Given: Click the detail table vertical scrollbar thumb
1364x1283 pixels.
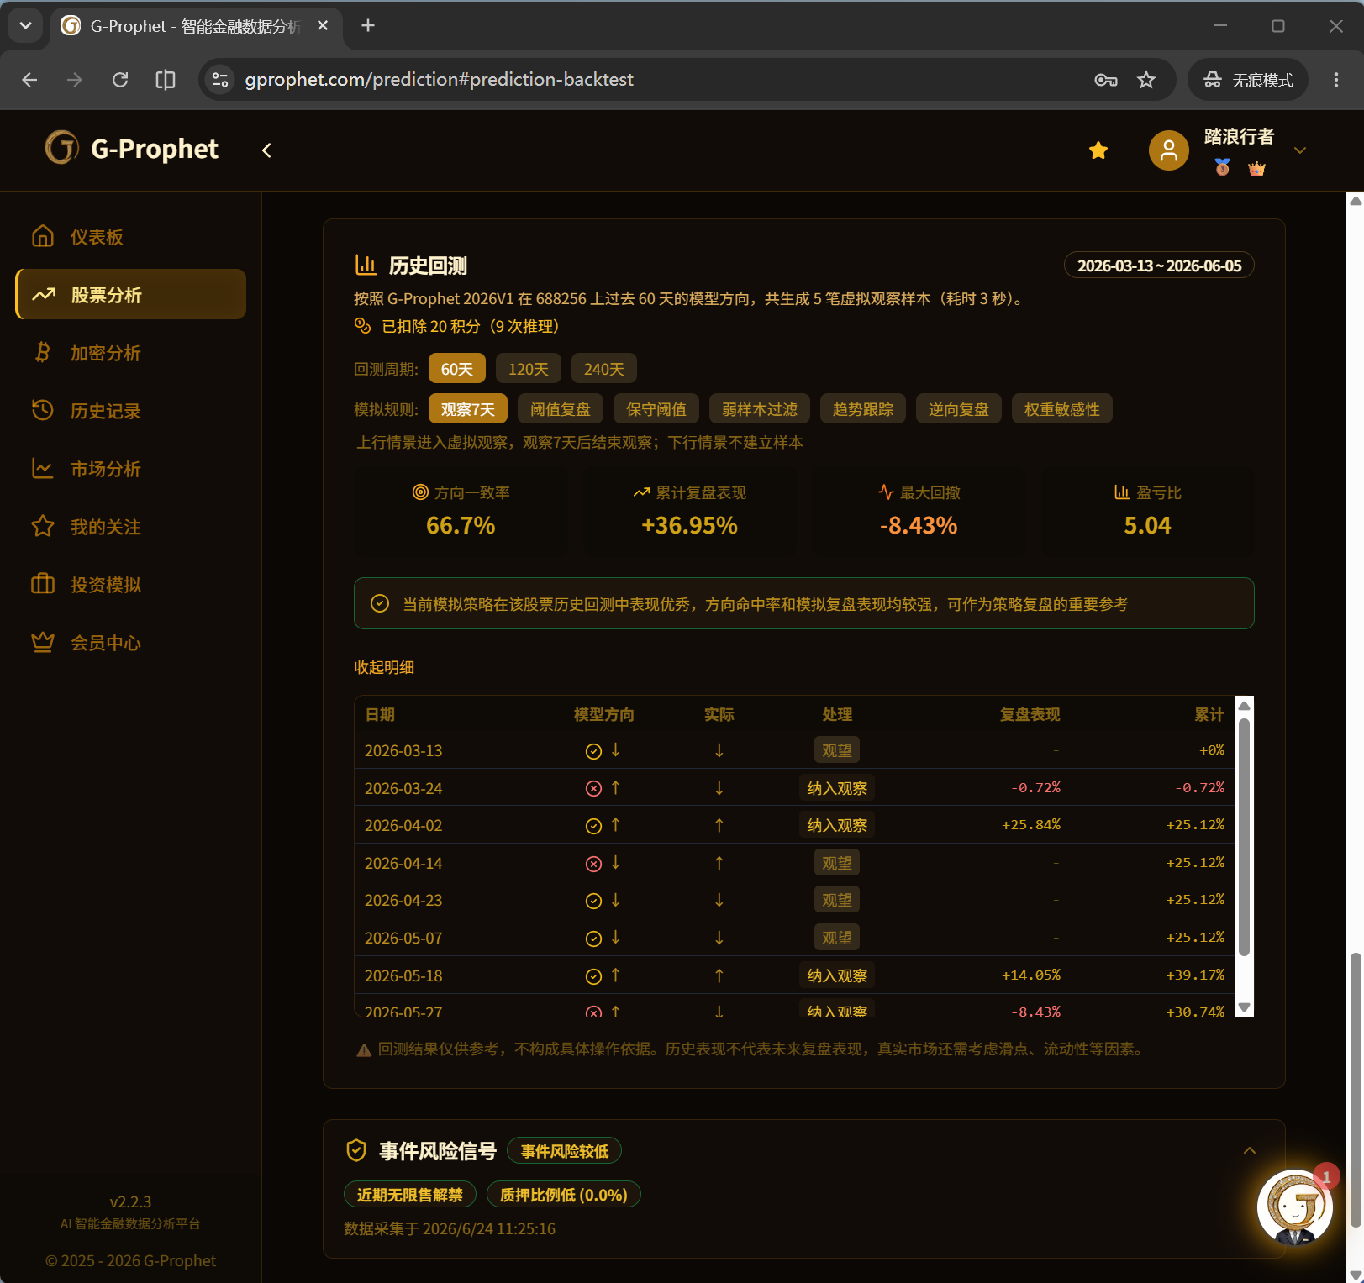Looking at the screenshot, I should pyautogui.click(x=1245, y=836).
